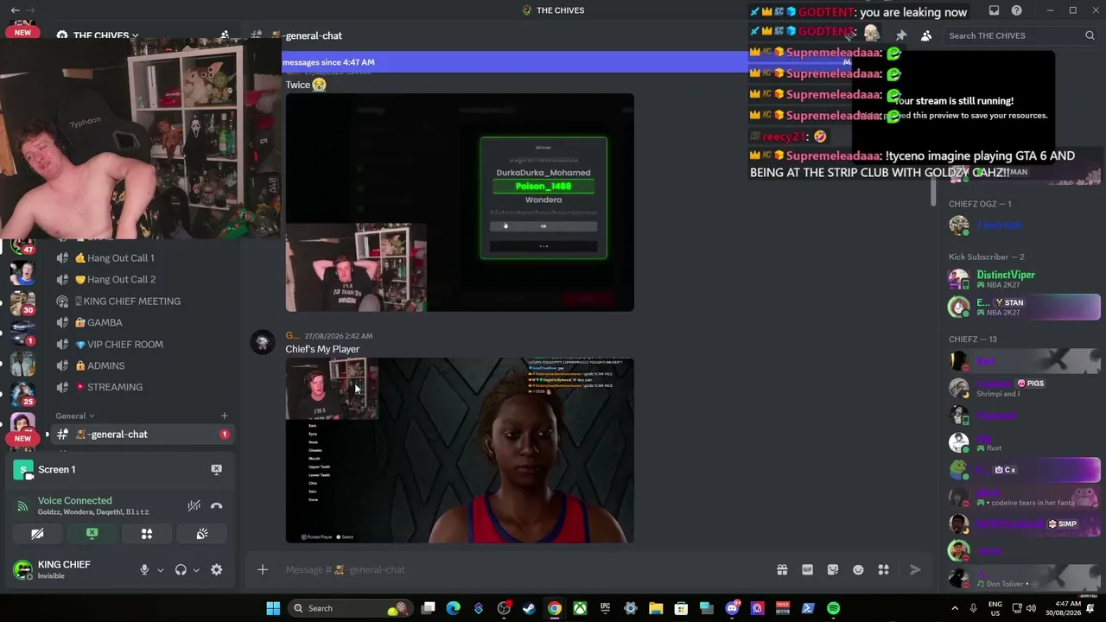The width and height of the screenshot is (1106, 622).
Task: Click the Voice Connected status
Action: pyautogui.click(x=74, y=500)
